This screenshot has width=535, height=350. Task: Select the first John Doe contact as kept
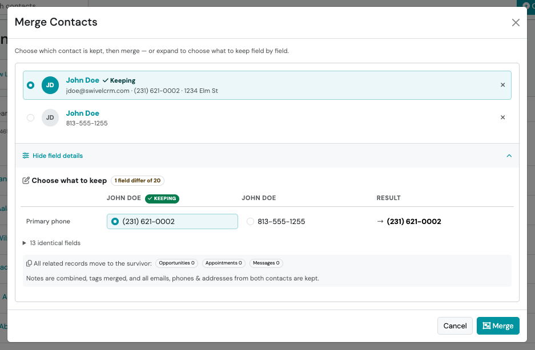click(x=31, y=85)
